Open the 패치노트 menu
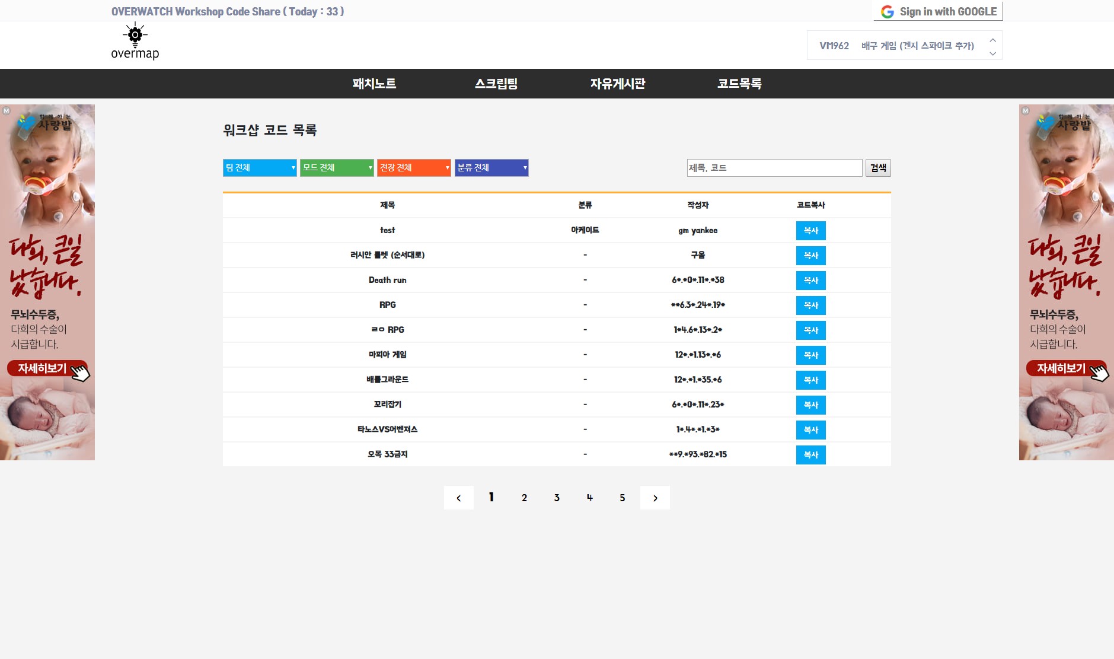 pyautogui.click(x=374, y=84)
